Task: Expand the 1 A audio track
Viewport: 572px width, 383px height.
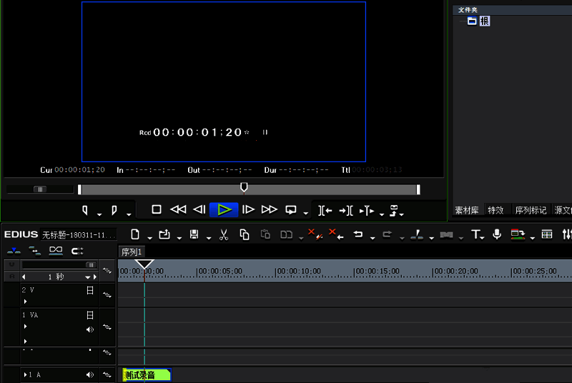Action: click(x=26, y=374)
